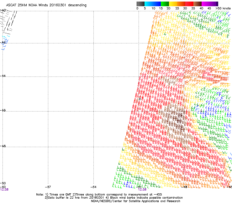This screenshot has height=203, width=232.
Task: Click the legend label '25'
Action: 177,8
